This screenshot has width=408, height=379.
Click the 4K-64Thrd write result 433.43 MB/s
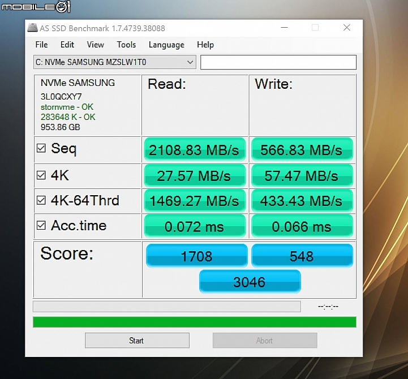tap(302, 201)
